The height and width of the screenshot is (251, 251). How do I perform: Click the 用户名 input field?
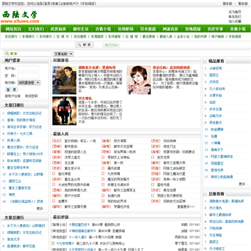(x=28, y=68)
